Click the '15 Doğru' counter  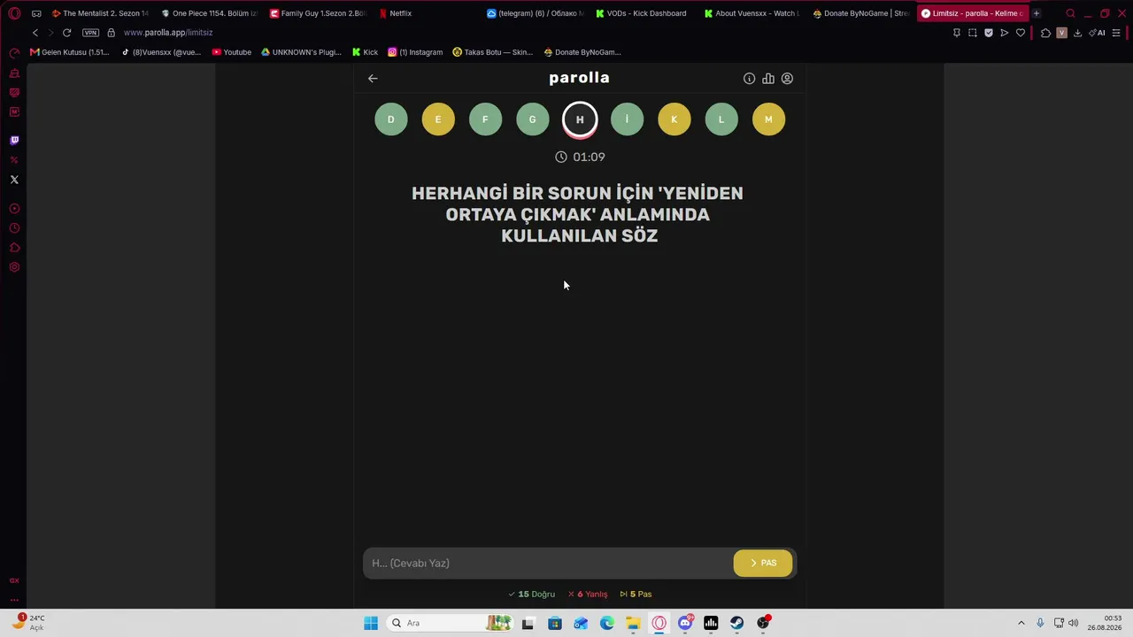pos(532,595)
